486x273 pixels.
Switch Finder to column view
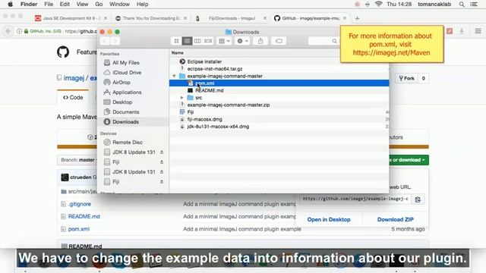pyautogui.click(x=197, y=41)
